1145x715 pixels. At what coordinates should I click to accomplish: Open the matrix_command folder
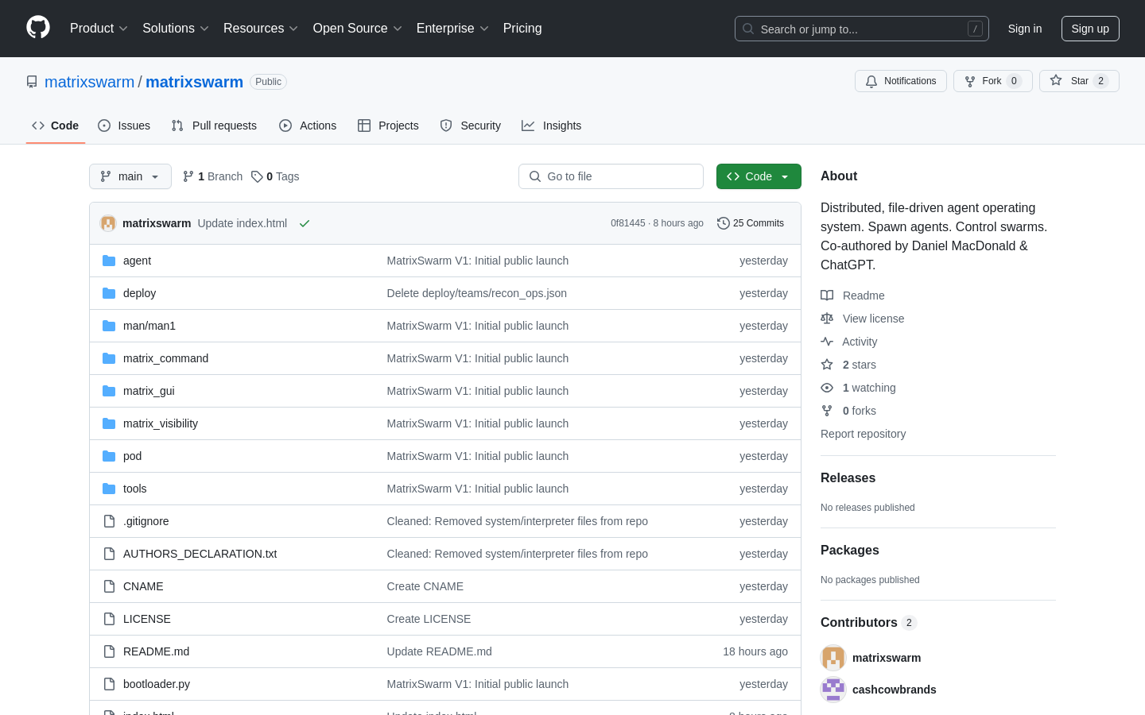(x=165, y=358)
